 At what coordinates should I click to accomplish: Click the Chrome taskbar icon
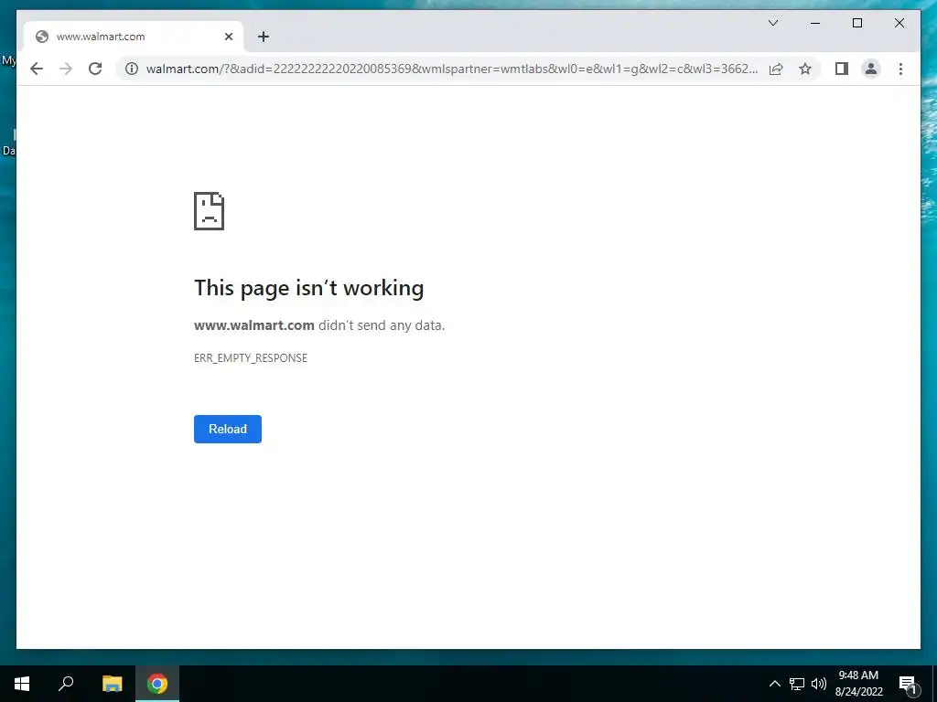click(157, 684)
